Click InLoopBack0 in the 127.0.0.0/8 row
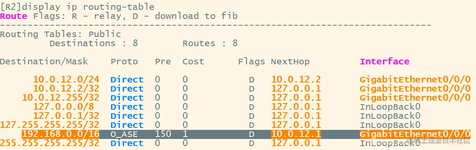The width and height of the screenshot is (476, 150). tap(390, 107)
